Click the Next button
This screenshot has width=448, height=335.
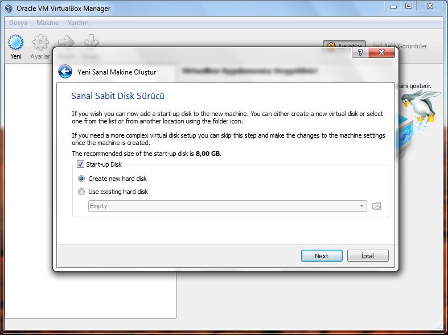322,256
